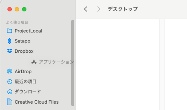Screen dimensions: 187x110
Task: Go back with the left chevron
Action: click(86, 9)
